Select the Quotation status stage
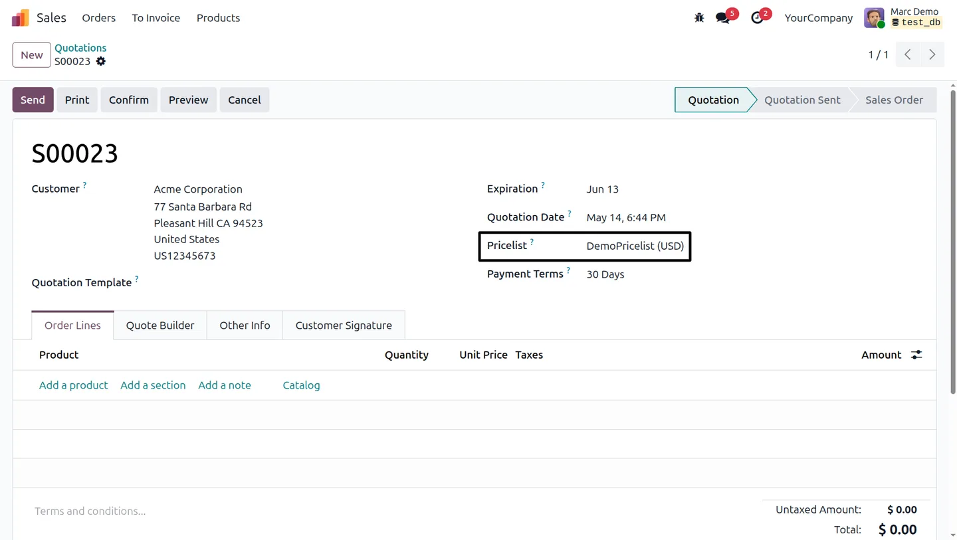The width and height of the screenshot is (957, 540). [x=713, y=100]
